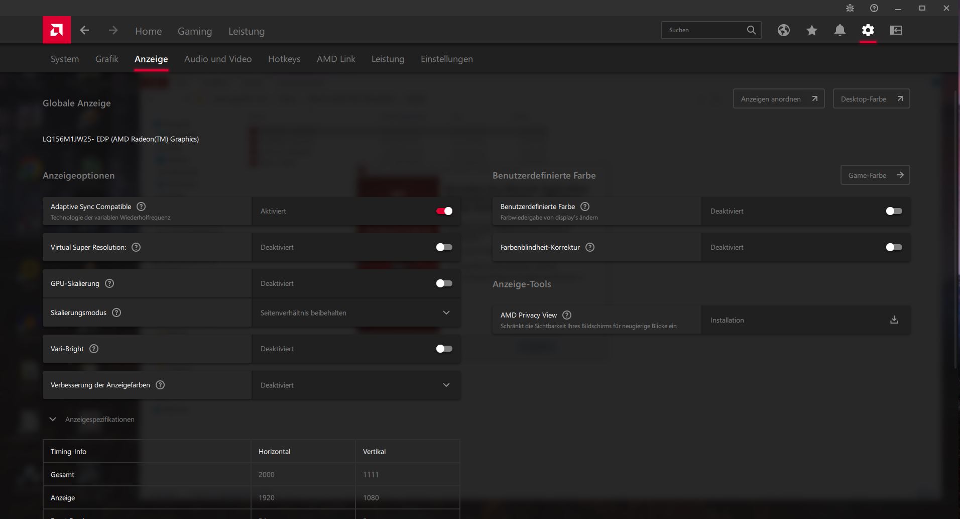The image size is (960, 519).
Task: Click Gesamt horizontal value 2000
Action: [x=266, y=475]
